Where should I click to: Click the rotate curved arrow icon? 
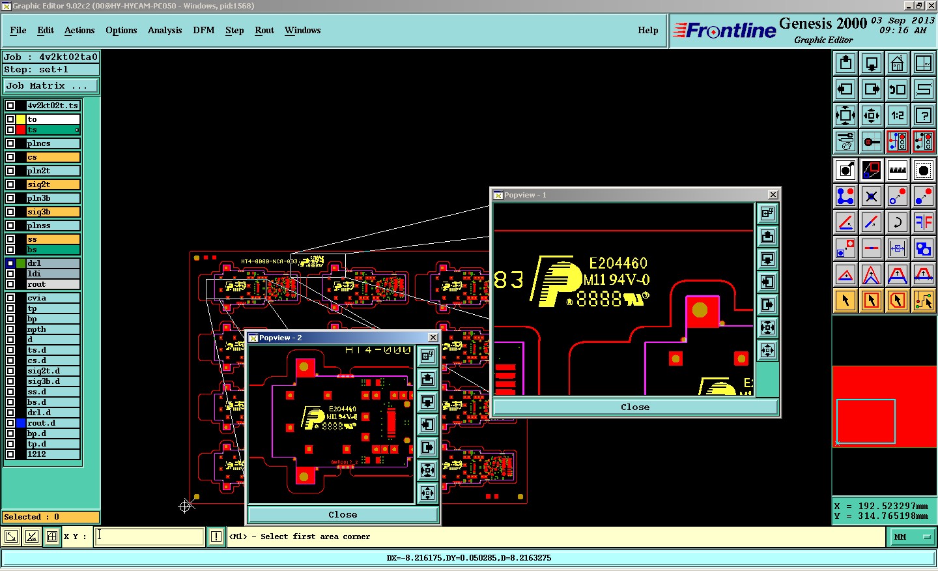(898, 222)
